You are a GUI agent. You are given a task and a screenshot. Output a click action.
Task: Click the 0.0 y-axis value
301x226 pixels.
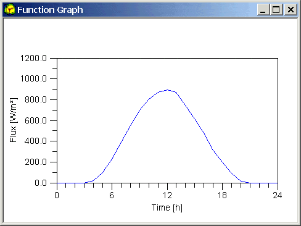point(41,183)
